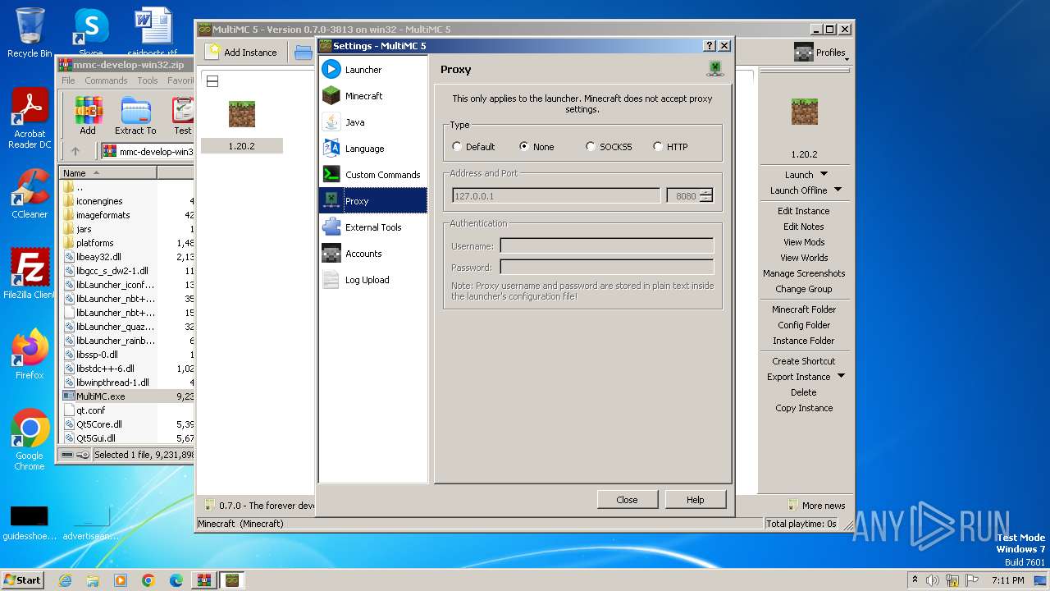This screenshot has height=591, width=1050.
Task: Click View Mods in sidebar
Action: coord(804,242)
